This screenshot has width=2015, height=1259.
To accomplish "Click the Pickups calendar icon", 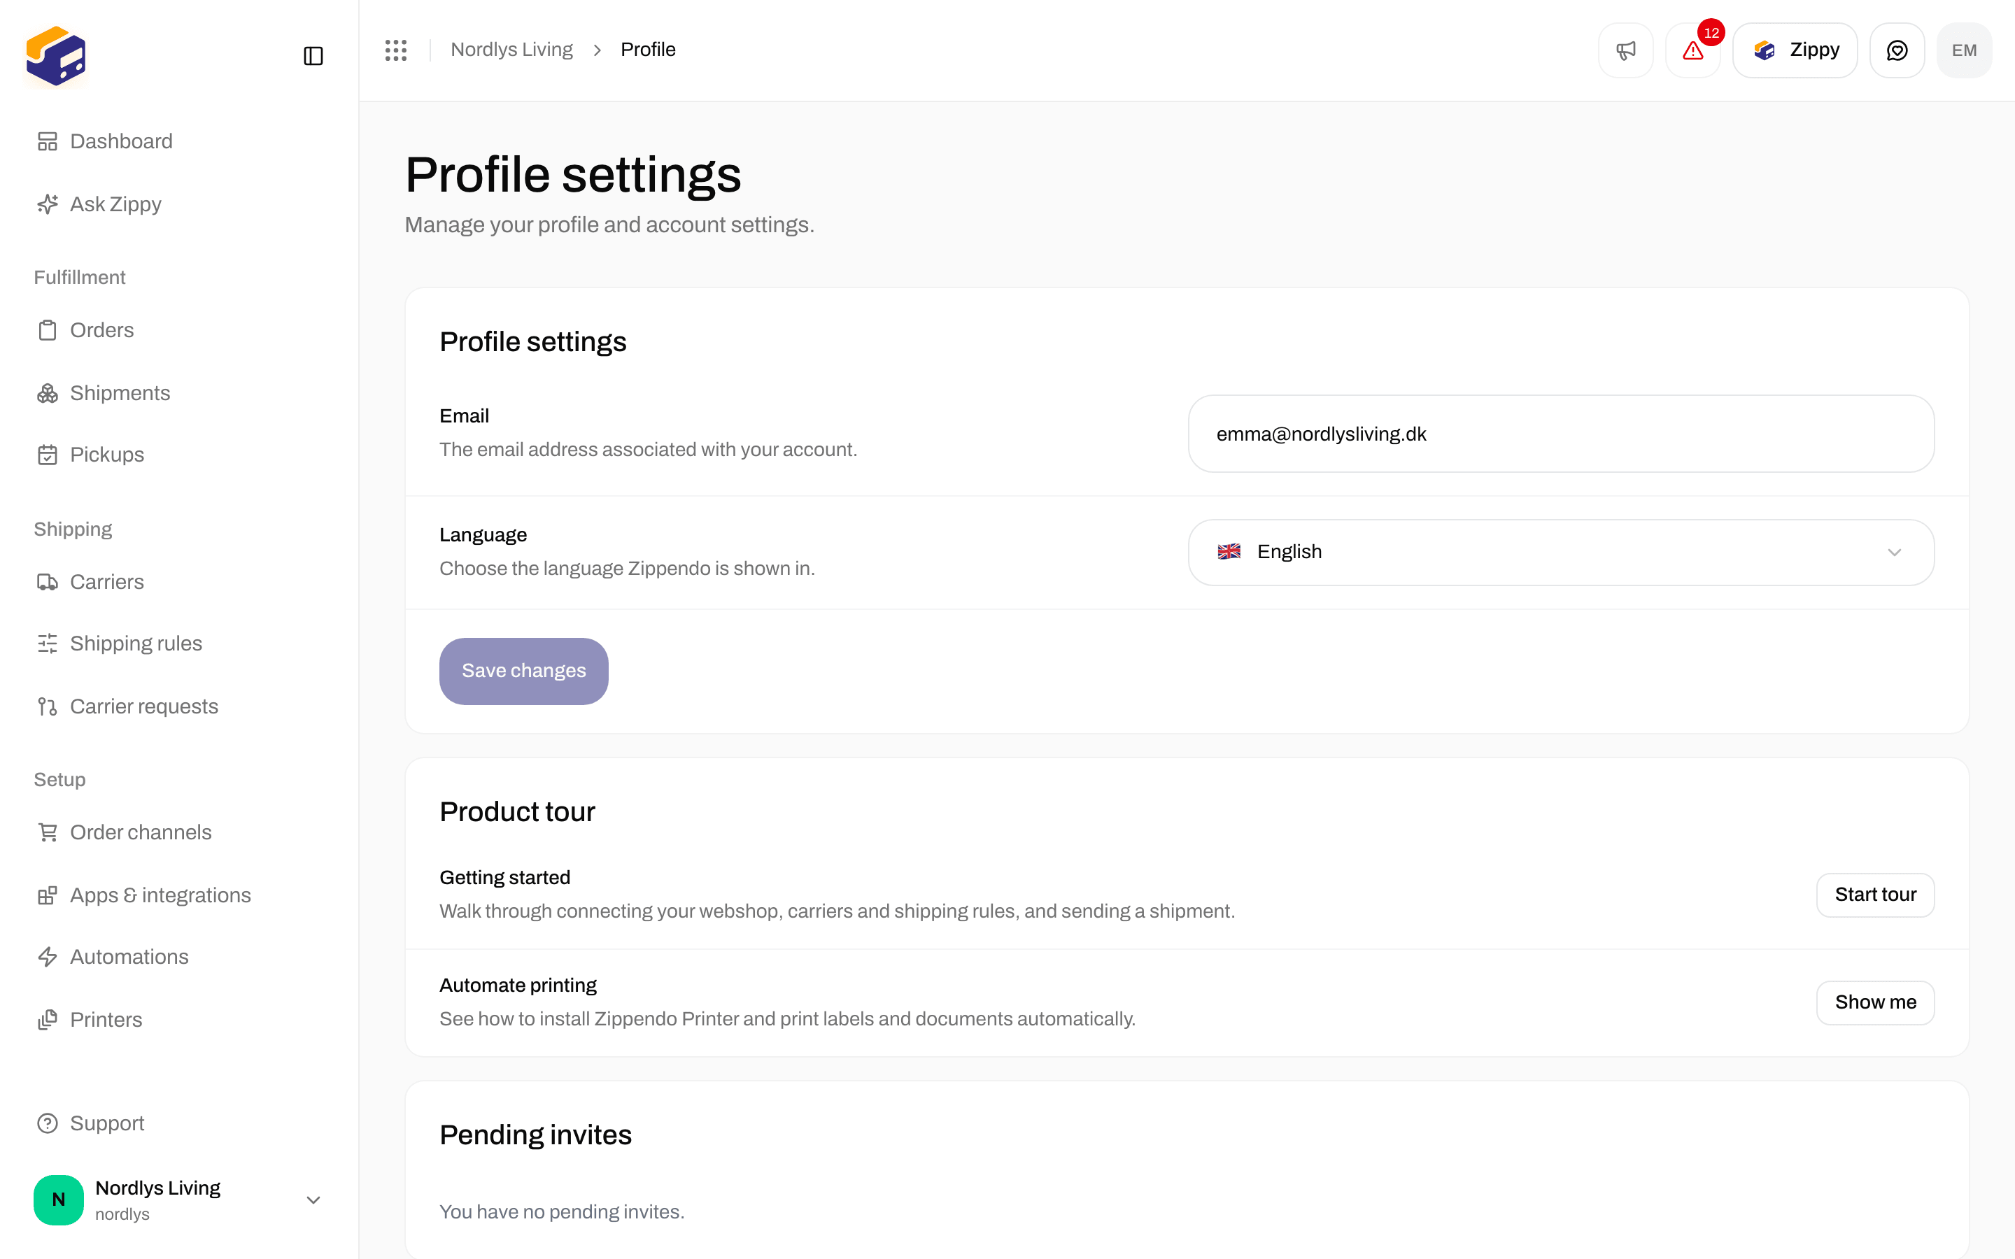I will pyautogui.click(x=48, y=455).
